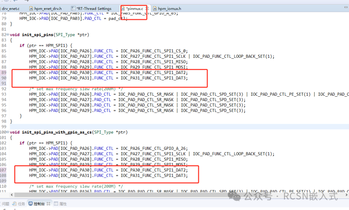Place cursor on line 91 blank line
349x210 pixels.
click(x=65, y=83)
